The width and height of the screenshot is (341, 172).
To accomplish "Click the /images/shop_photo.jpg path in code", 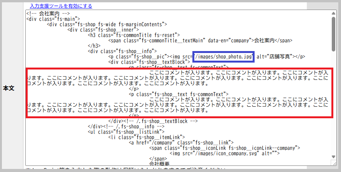I will (223, 57).
